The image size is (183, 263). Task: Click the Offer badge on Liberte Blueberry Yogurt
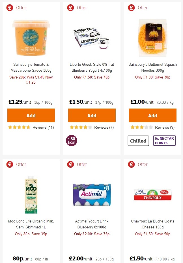[70, 8]
